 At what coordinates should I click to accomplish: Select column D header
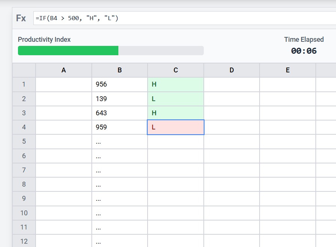[x=231, y=70]
